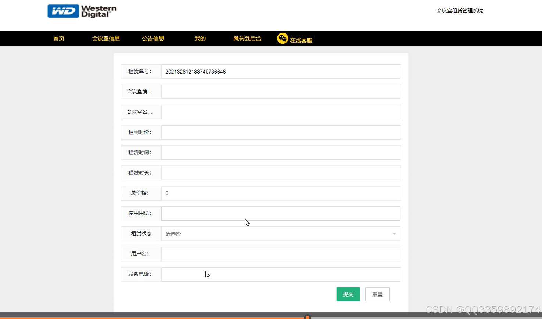Click the 租赁时长 label

coord(140,172)
